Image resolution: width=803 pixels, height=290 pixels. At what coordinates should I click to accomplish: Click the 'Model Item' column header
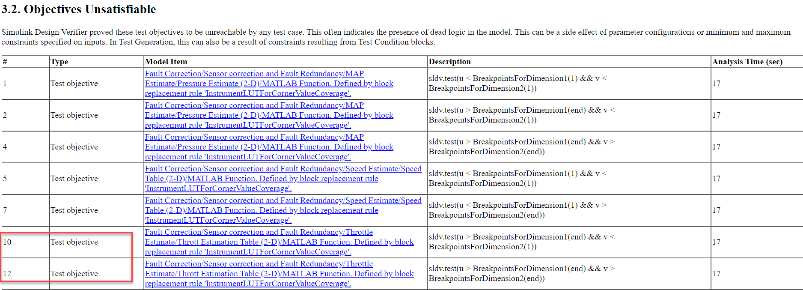pyautogui.click(x=166, y=62)
